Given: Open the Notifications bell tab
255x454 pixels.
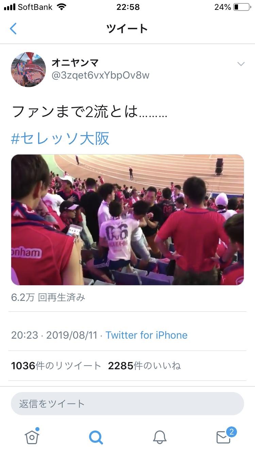Looking at the screenshot, I should point(159,437).
